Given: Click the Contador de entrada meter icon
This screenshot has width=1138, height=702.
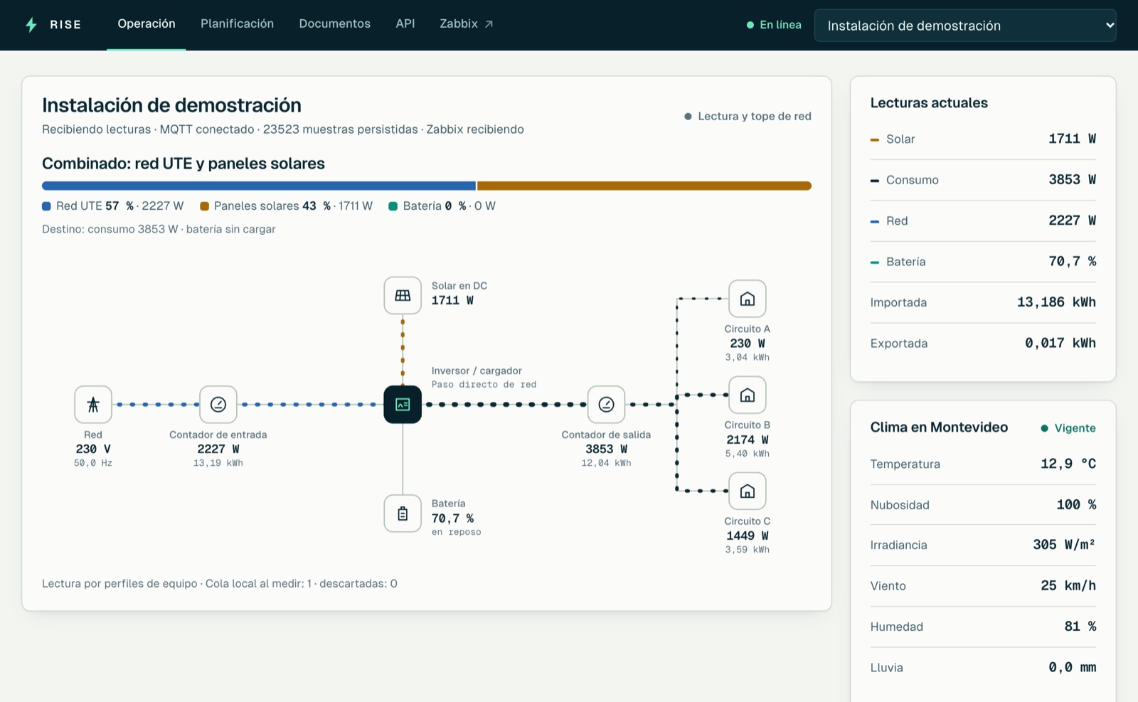Looking at the screenshot, I should click(x=218, y=405).
